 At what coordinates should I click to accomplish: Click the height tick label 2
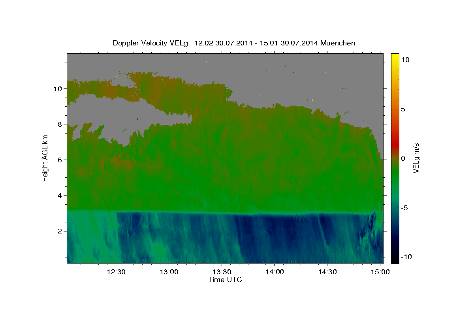[x=60, y=231]
